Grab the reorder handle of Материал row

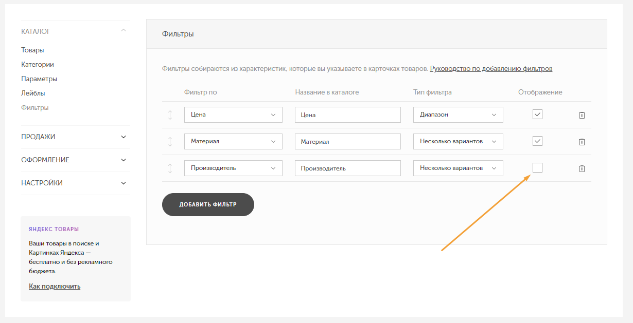coord(170,142)
